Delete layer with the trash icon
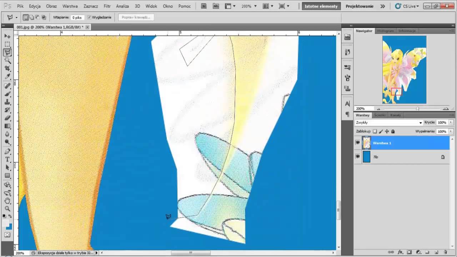Image resolution: width=457 pixels, height=257 pixels. click(445, 252)
